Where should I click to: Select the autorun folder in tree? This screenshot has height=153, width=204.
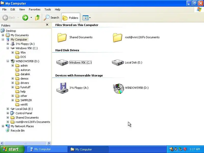(25, 70)
